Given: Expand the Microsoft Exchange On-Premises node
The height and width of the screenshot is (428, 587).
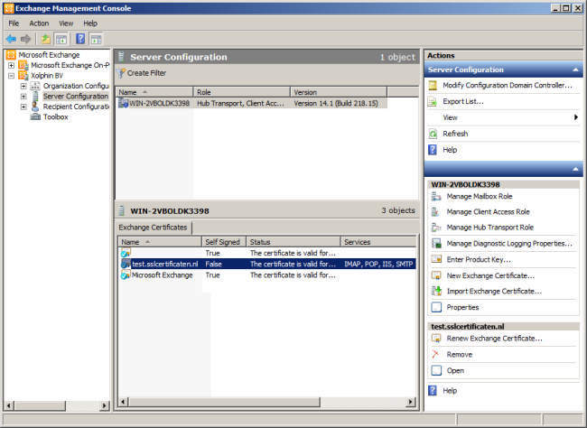Looking at the screenshot, I should (x=11, y=65).
